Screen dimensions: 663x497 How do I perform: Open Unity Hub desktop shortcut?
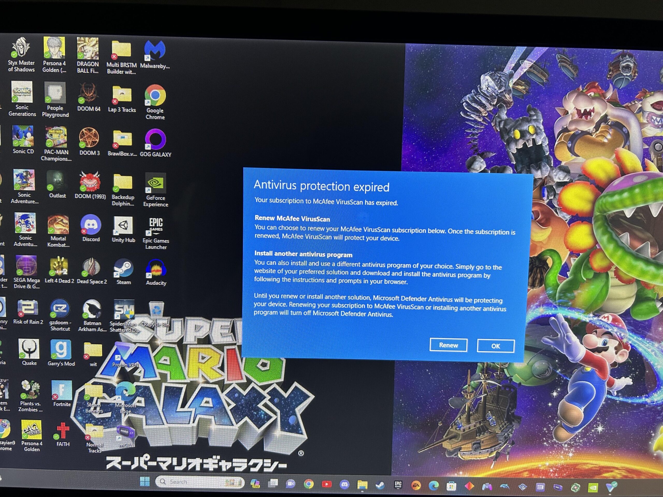point(124,230)
